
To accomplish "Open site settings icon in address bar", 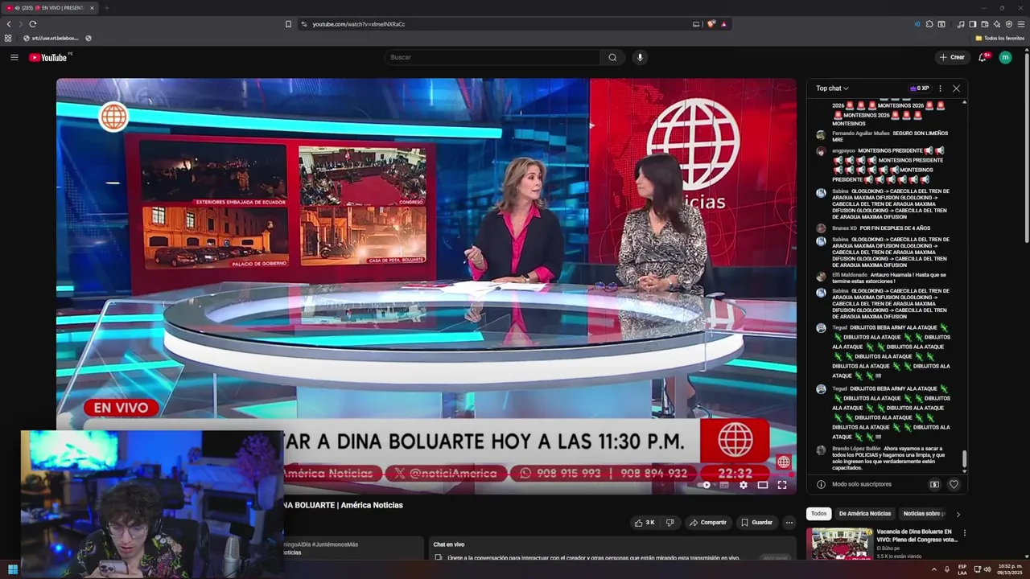I will coord(304,24).
